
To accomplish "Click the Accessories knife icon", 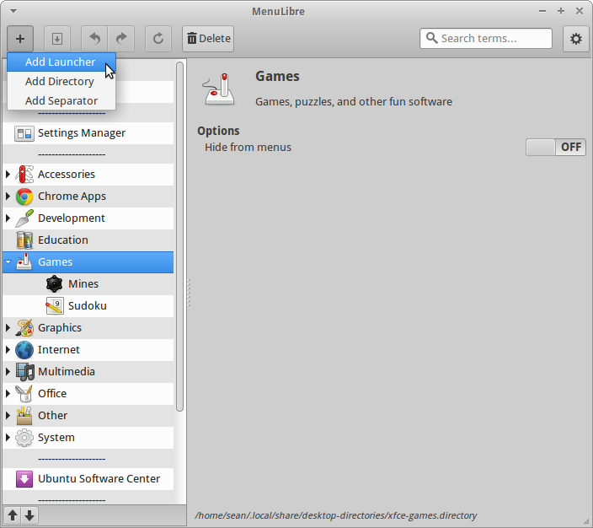I will tap(24, 175).
